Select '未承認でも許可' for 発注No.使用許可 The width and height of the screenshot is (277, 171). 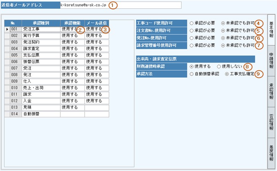(223, 38)
